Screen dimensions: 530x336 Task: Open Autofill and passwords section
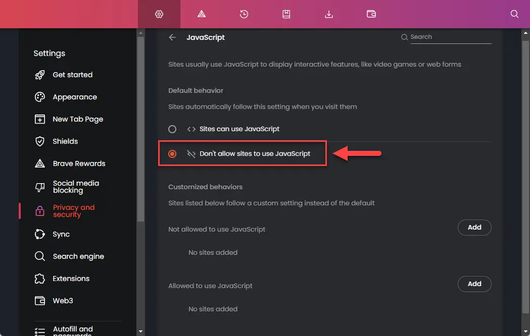73,331
